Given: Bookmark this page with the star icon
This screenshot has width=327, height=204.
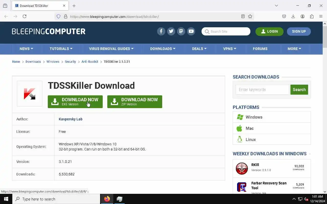Looking at the screenshot, I should click(250, 16).
